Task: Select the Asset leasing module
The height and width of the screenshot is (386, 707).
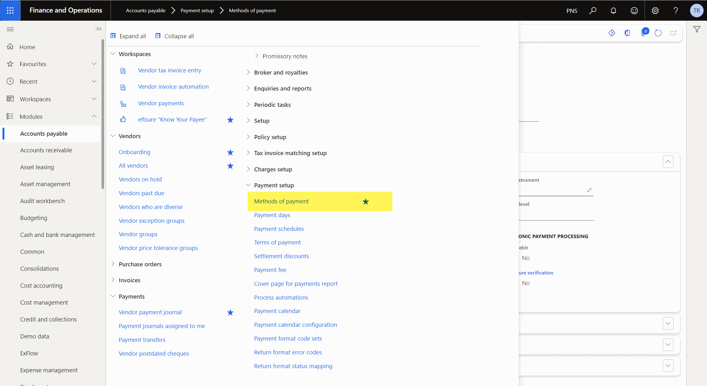Action: [x=37, y=167]
